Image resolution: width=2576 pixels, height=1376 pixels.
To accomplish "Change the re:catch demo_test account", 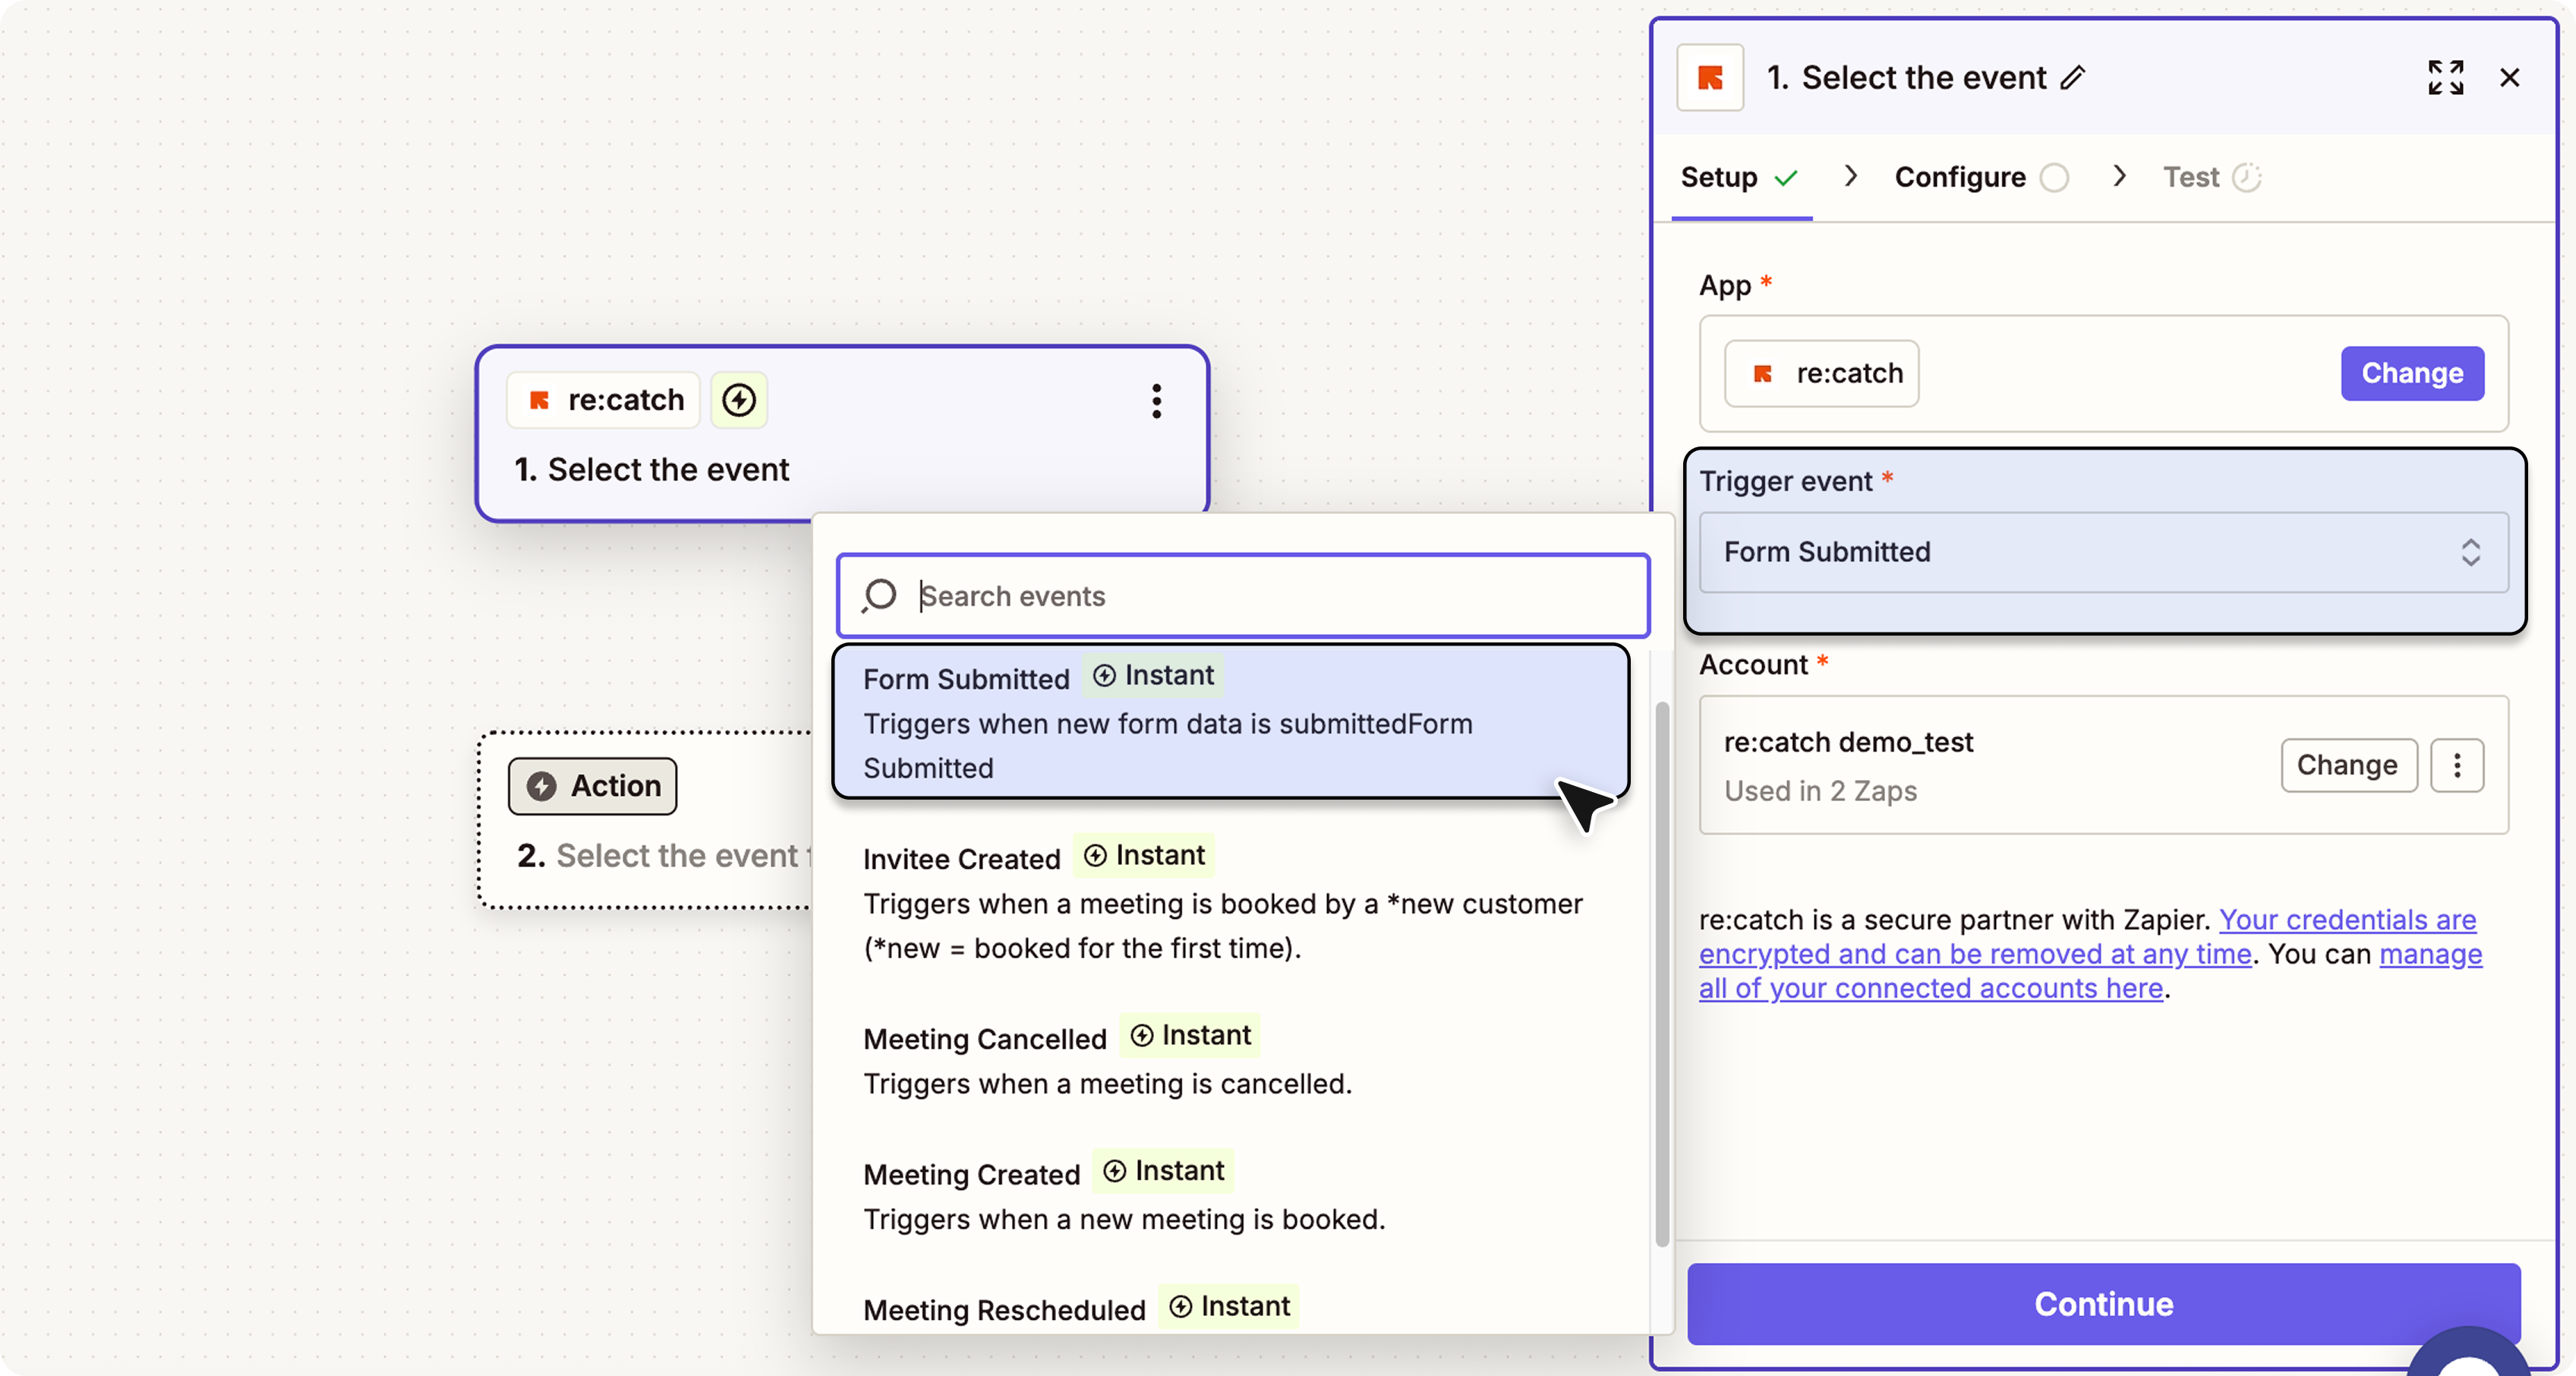I will 2348,765.
